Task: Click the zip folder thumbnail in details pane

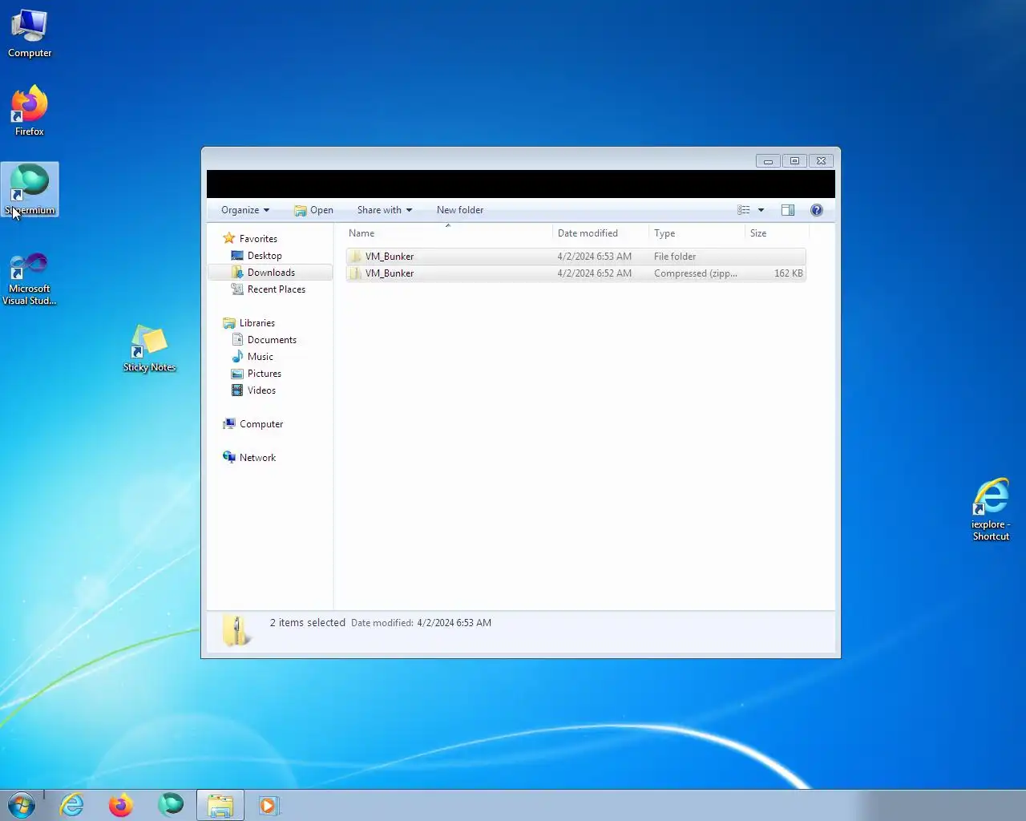Action: [236, 630]
